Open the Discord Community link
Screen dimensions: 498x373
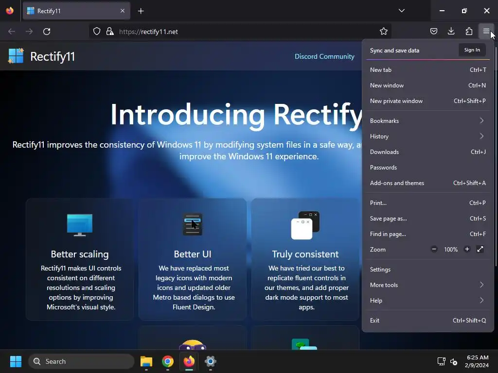[324, 56]
